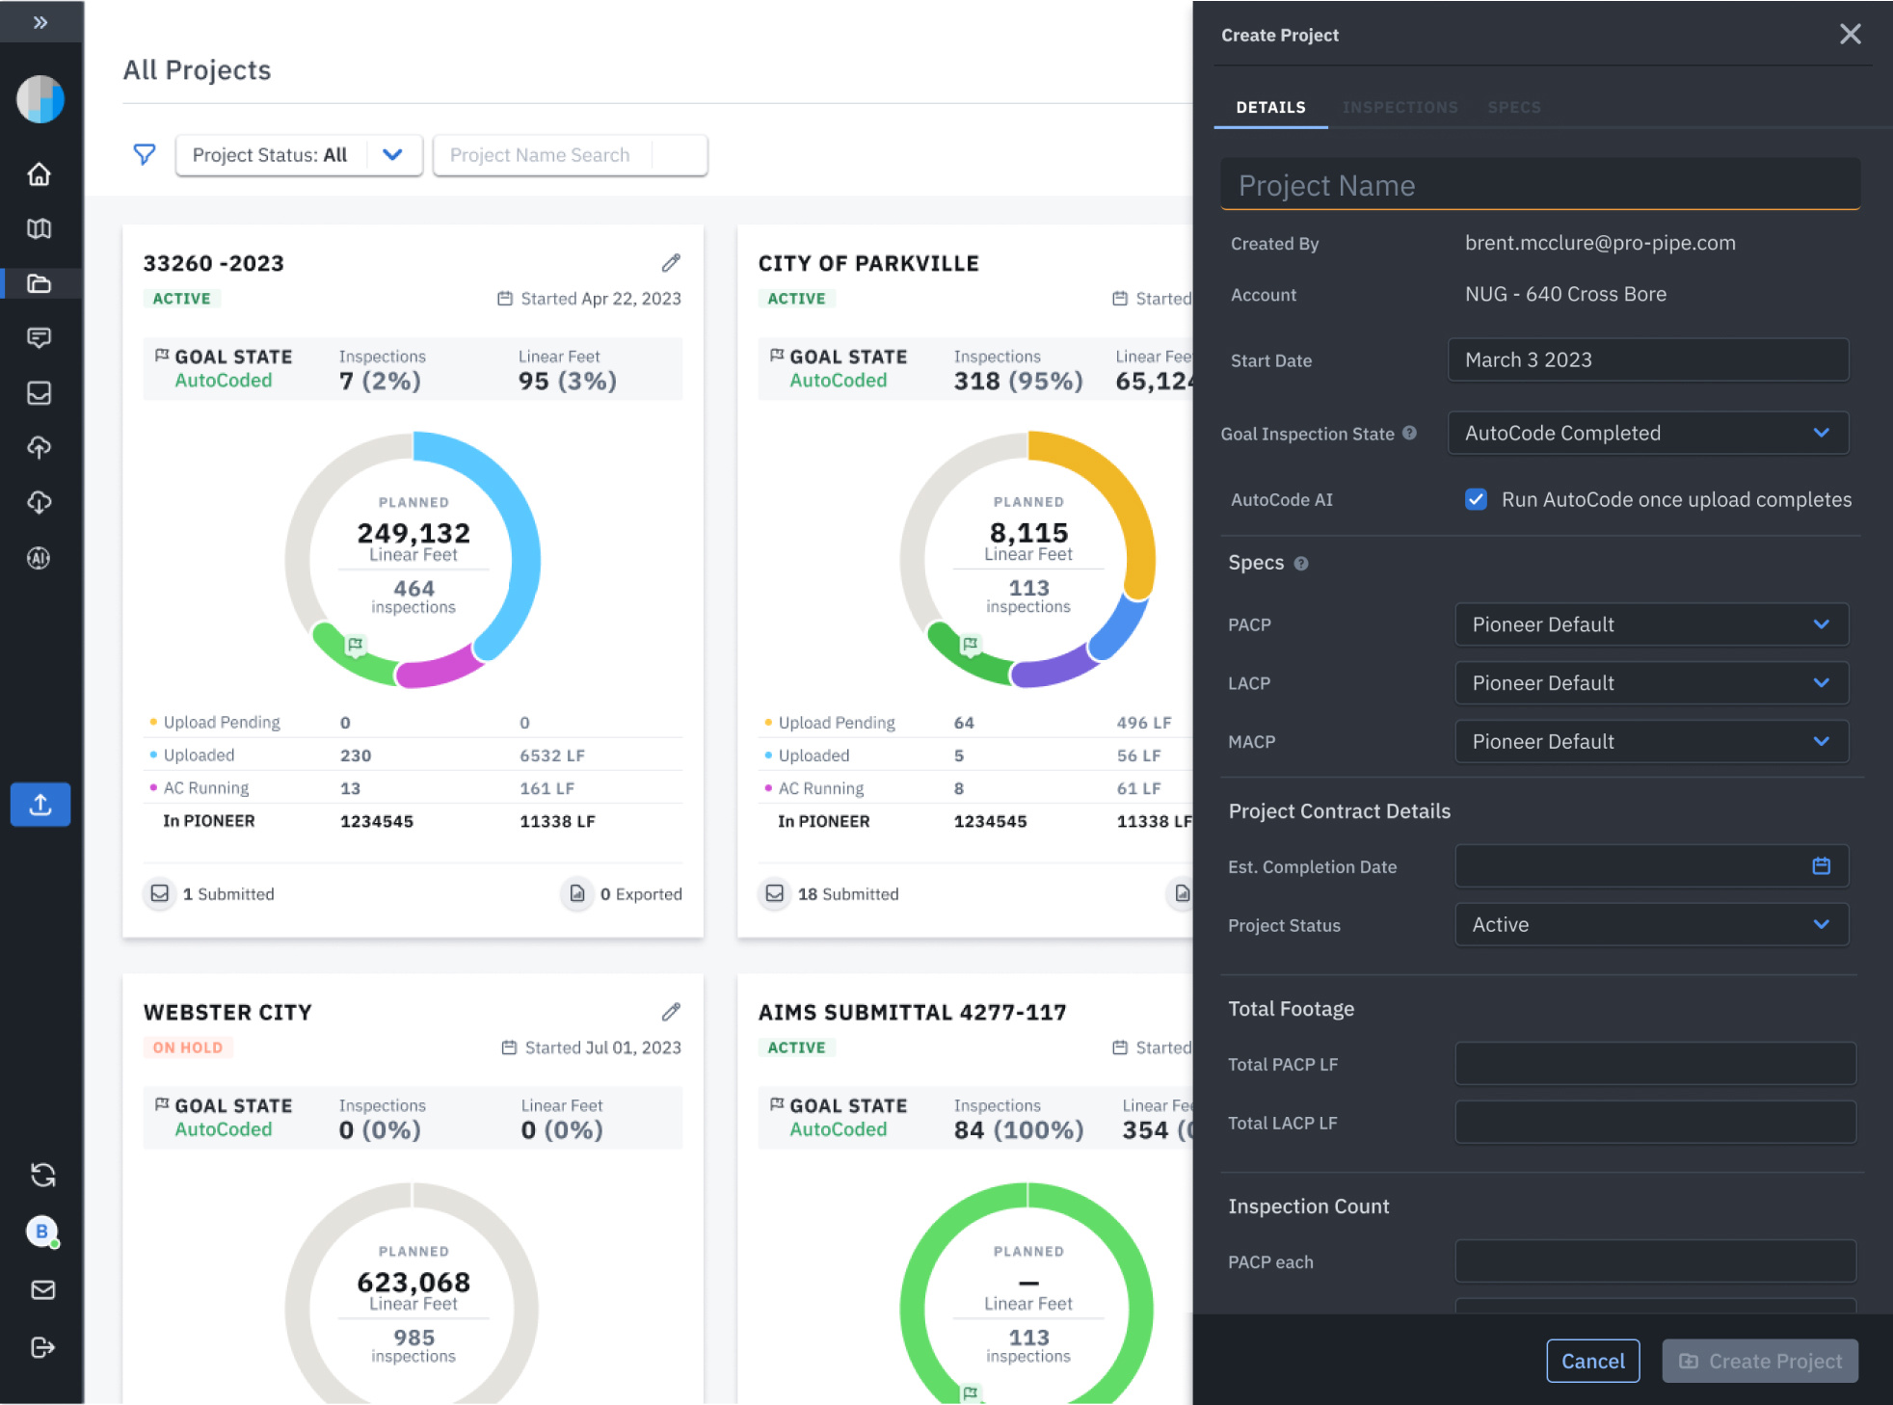Click the refresh sync icon in sidebar
Screen dimensions: 1893x1405
tap(42, 1175)
